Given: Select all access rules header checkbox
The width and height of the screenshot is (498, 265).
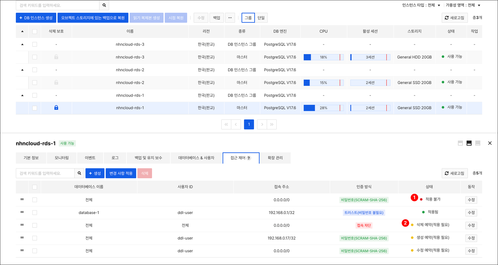Looking at the screenshot, I should coord(35,187).
